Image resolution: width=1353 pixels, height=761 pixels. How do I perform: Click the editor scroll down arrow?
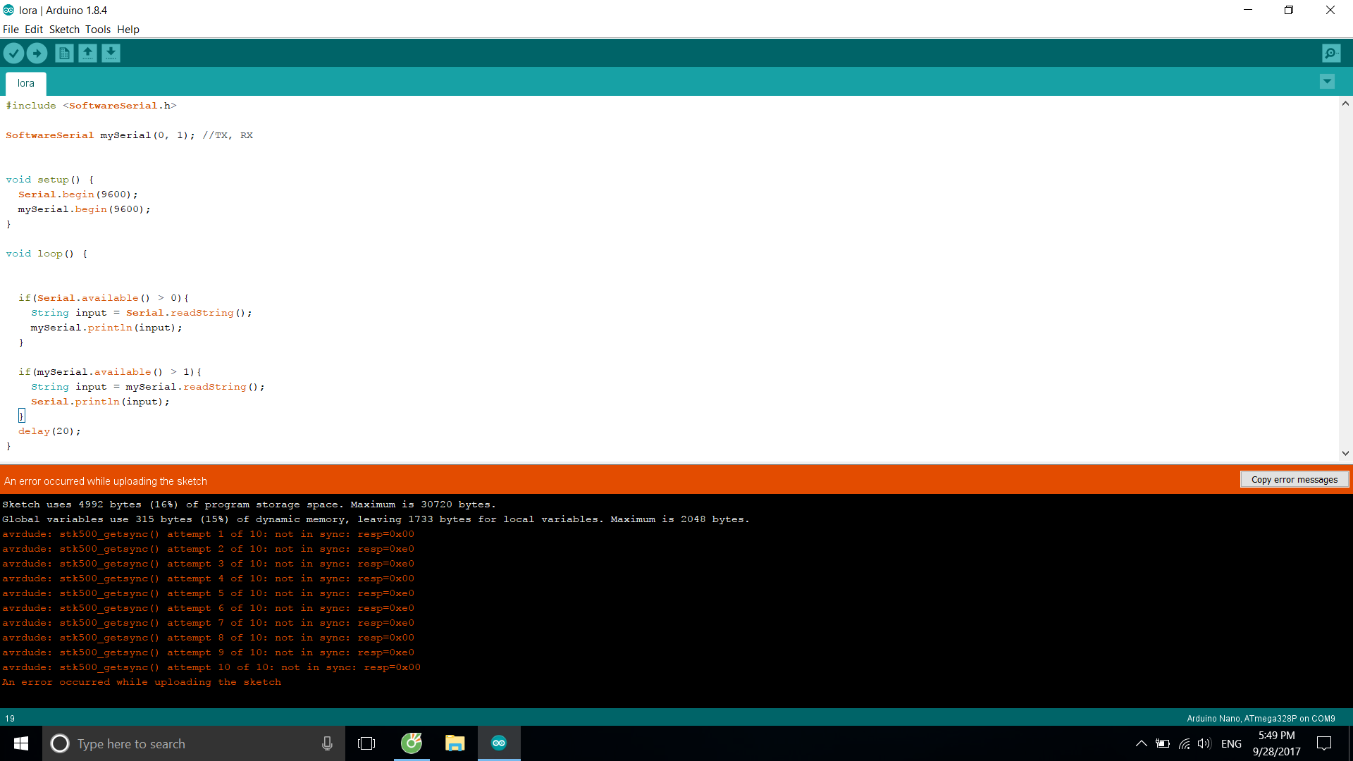click(1345, 454)
